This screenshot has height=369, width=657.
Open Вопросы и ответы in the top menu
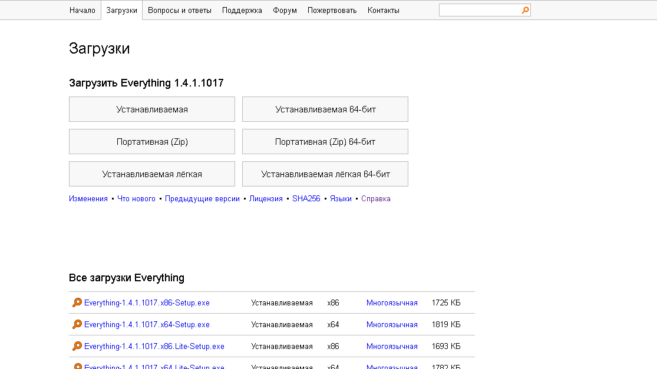pos(179,11)
